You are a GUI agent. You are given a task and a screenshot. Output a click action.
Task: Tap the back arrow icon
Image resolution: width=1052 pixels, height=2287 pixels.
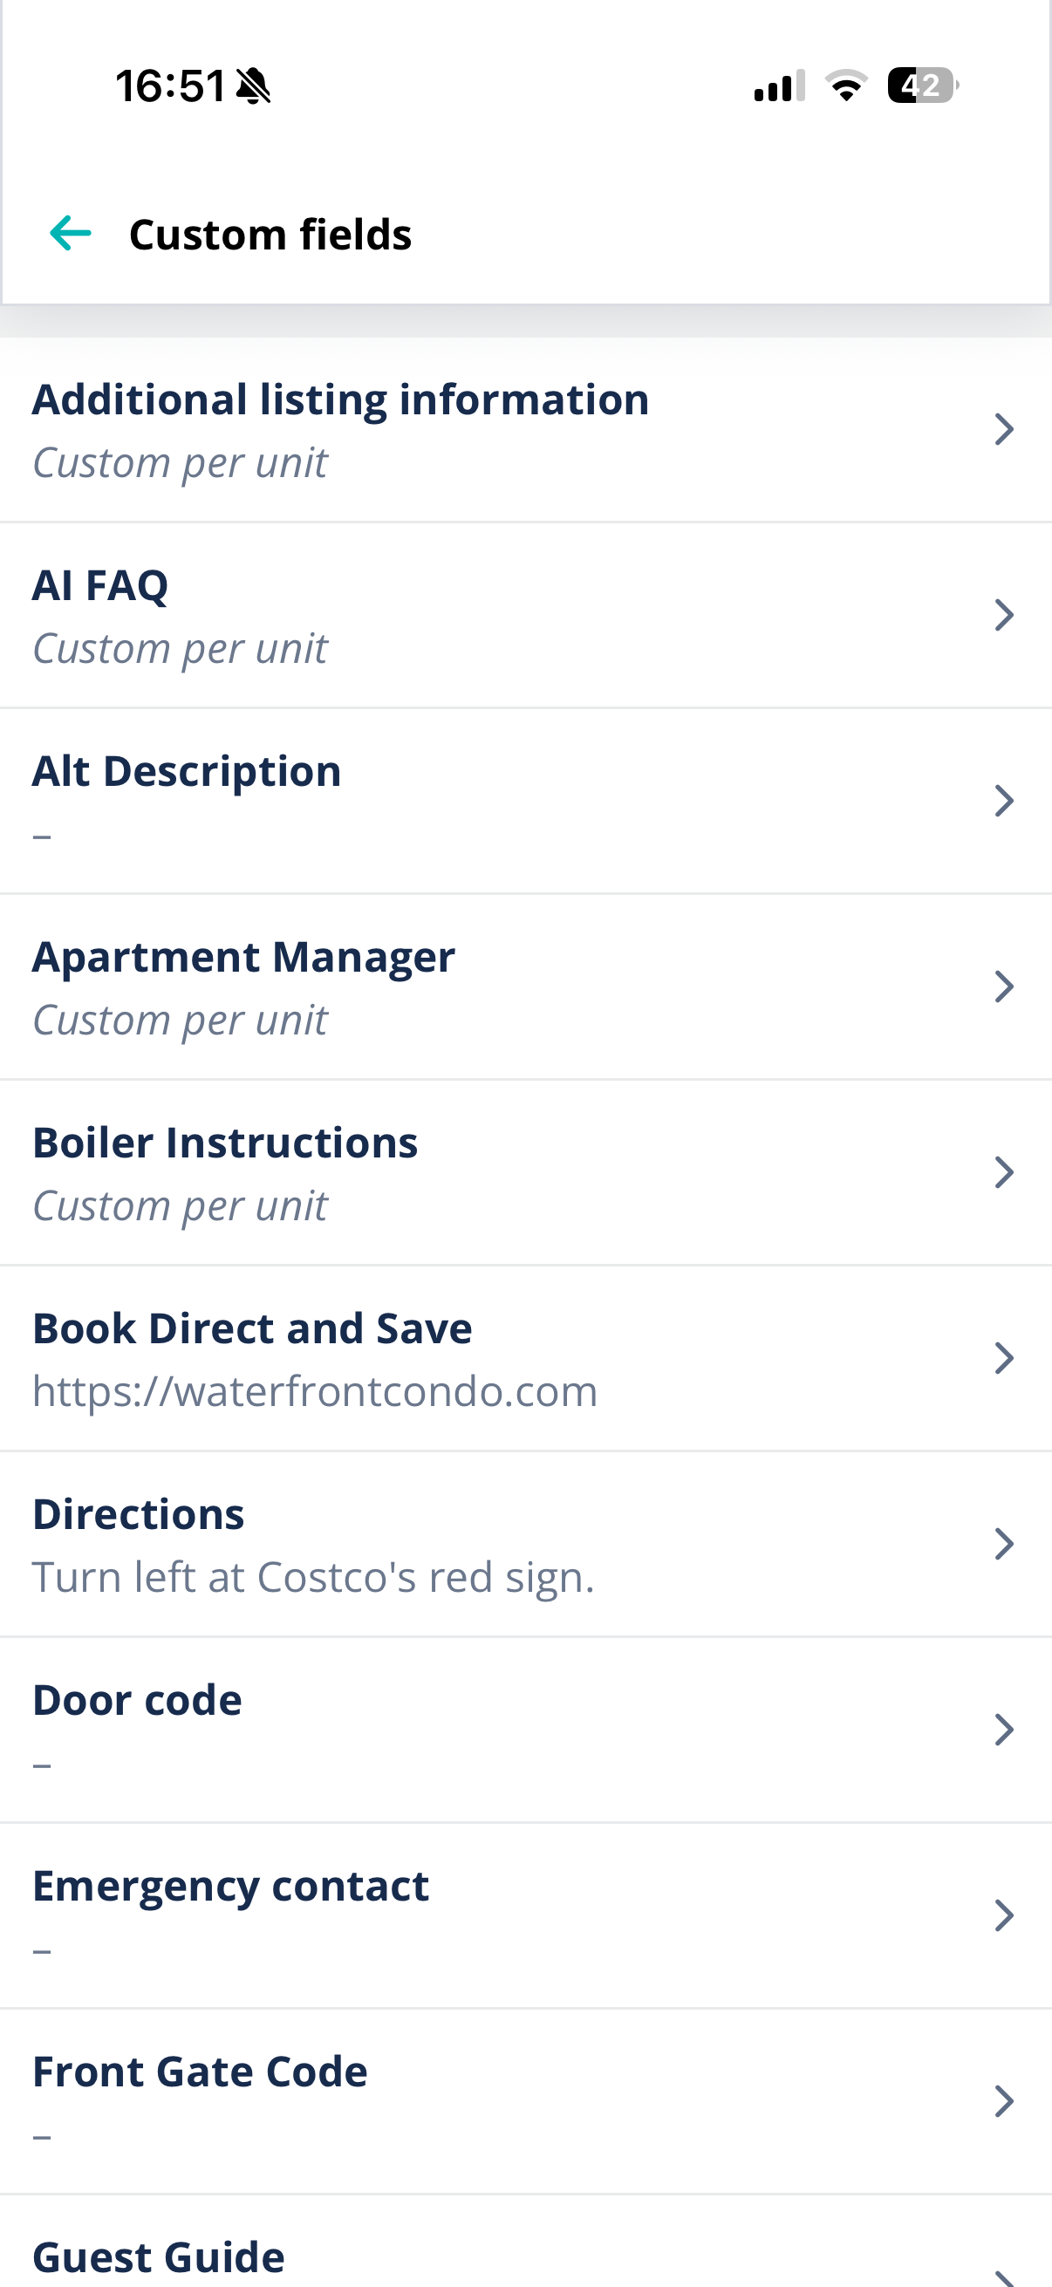[71, 234]
